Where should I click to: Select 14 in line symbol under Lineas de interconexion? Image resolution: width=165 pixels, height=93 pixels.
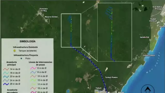33,84
